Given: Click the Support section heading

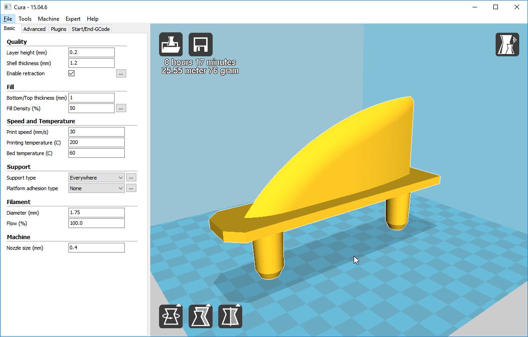Looking at the screenshot, I should pyautogui.click(x=18, y=167).
